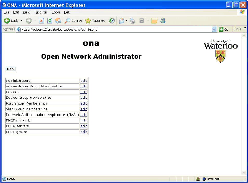
Task: Click the Mail toolbar icon
Action: coord(122,21)
